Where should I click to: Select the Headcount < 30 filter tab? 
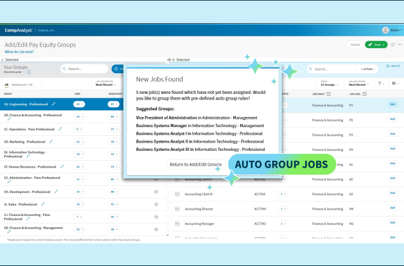[x=22, y=84]
